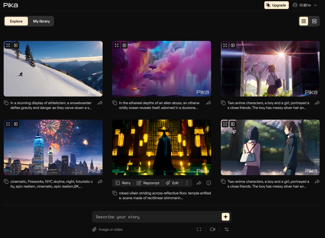Click the Pika logo
Viewport: 325px width, 238px height.
tap(11, 5)
